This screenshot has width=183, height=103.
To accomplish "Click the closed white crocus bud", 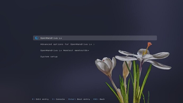I will pyautogui.click(x=106, y=66).
